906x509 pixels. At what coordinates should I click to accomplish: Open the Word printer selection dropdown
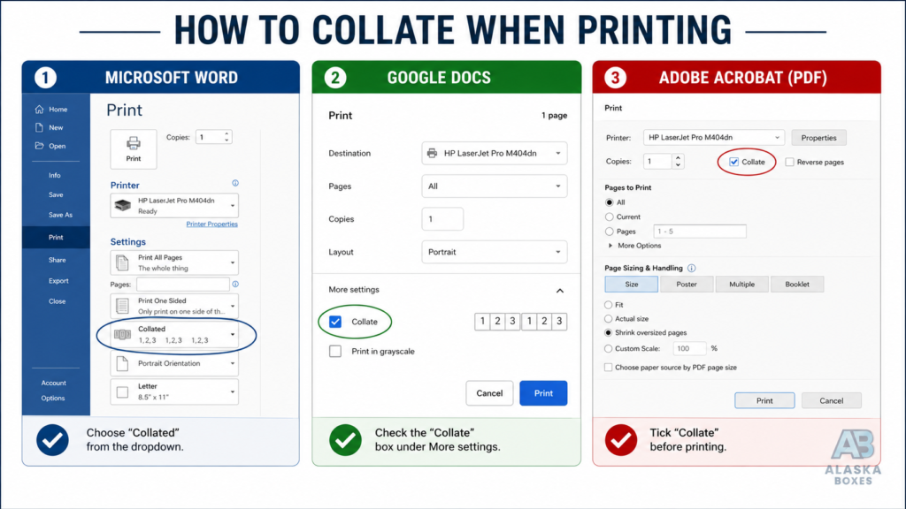tap(174, 205)
